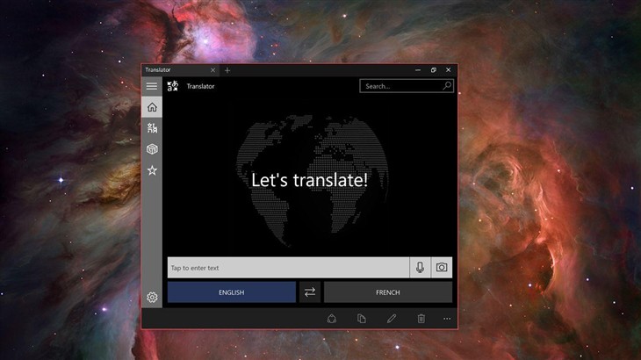Add a new tab with plus button

(x=227, y=70)
